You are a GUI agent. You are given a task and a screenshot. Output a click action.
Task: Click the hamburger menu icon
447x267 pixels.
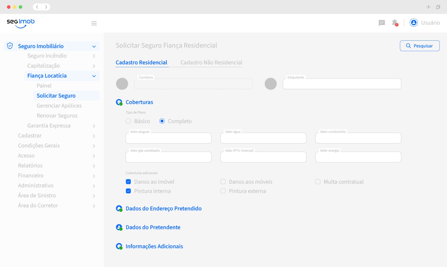[x=94, y=23]
